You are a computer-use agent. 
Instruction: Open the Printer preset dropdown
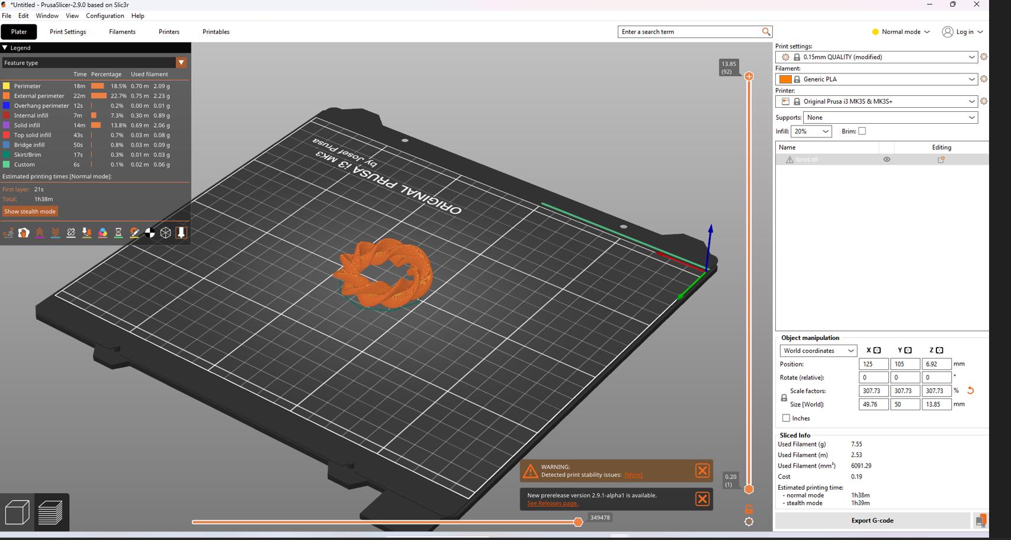click(x=877, y=101)
